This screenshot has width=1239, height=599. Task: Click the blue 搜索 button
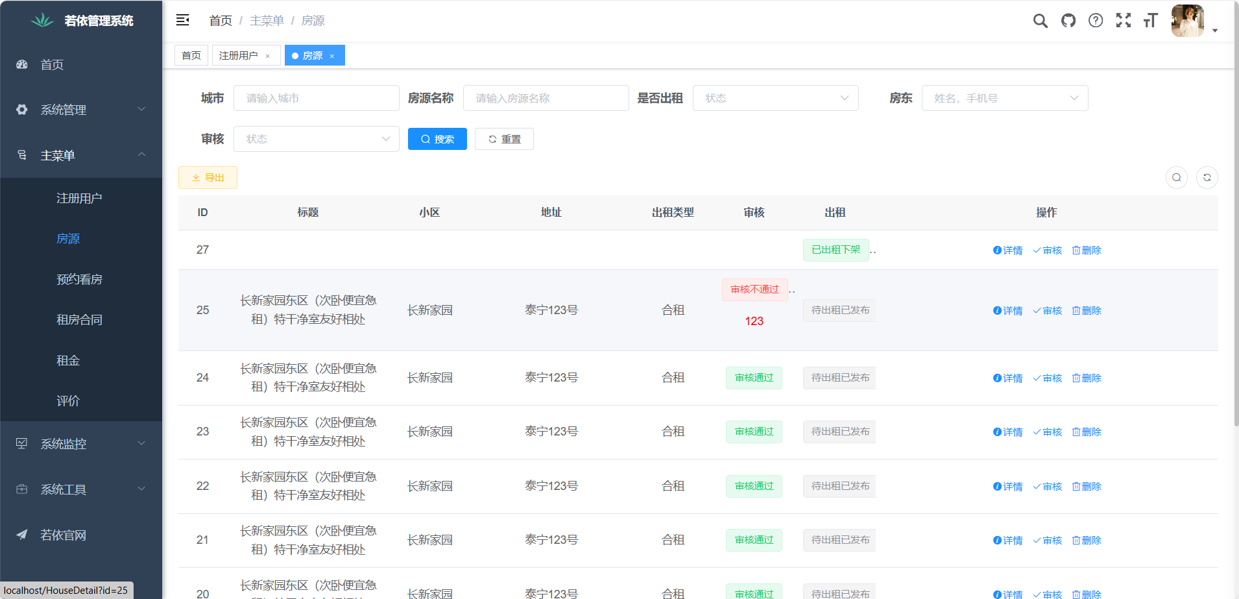tap(437, 139)
